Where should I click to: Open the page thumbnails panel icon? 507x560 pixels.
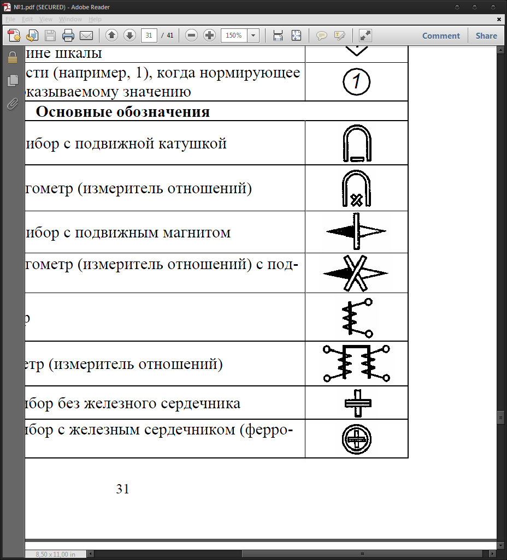click(x=13, y=80)
